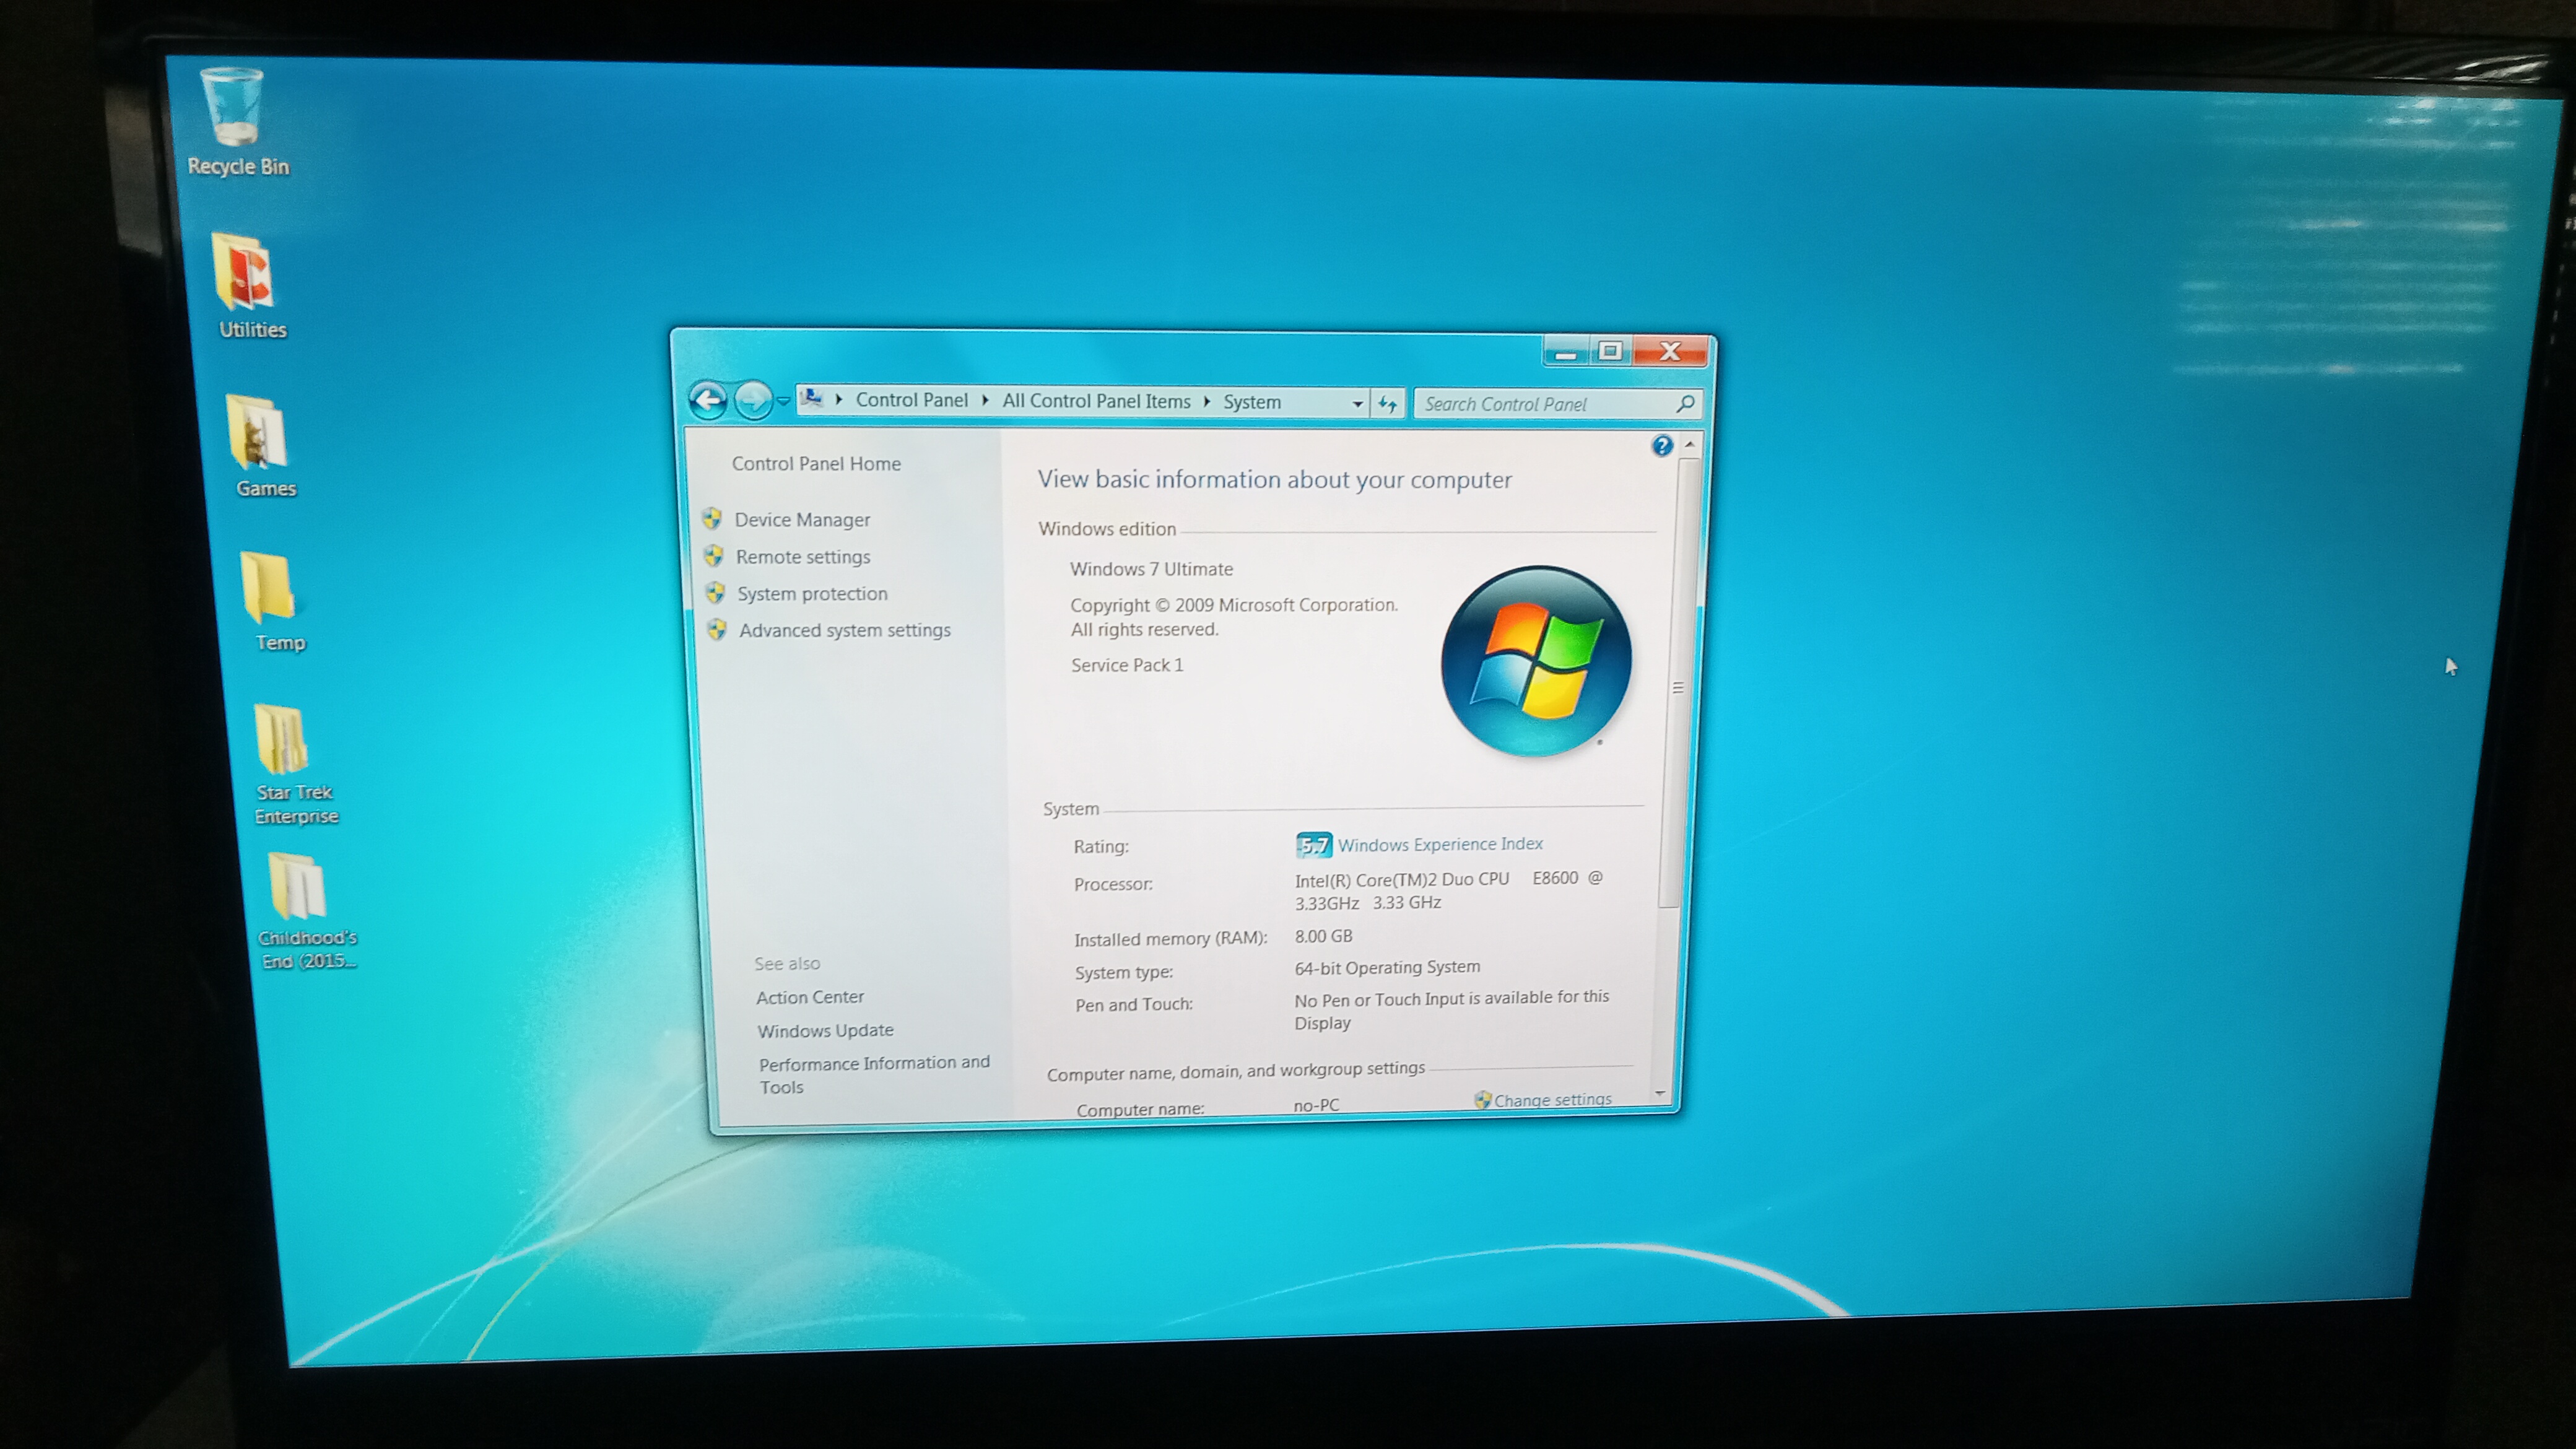Open Device Manager link

[801, 520]
